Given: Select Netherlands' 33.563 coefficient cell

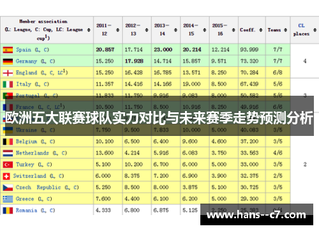Looking at the screenshot, I should click(x=252, y=153).
